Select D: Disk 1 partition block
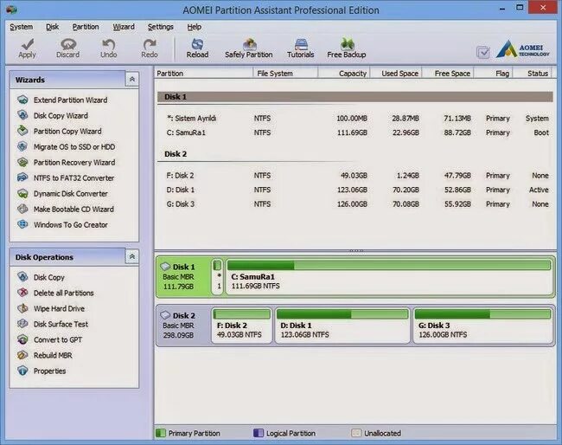 [x=342, y=326]
